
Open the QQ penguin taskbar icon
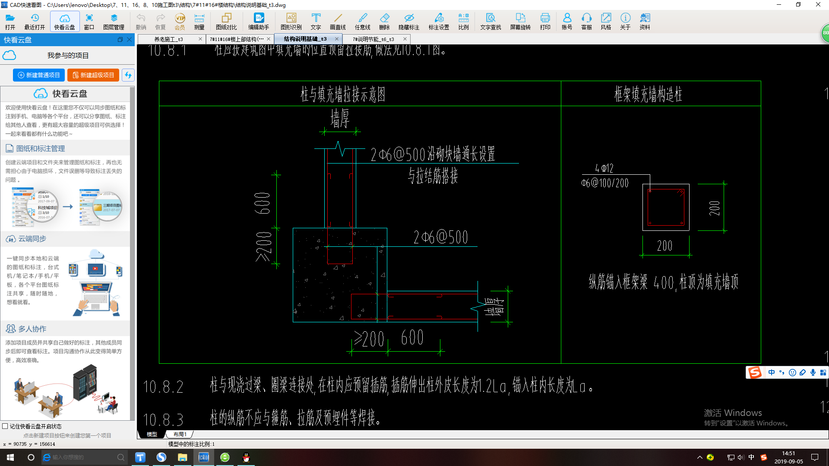(x=246, y=457)
